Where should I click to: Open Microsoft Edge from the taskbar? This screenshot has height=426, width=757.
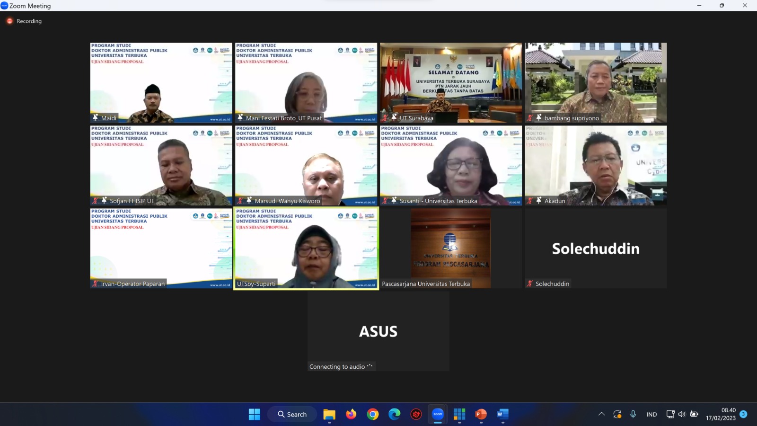point(394,414)
